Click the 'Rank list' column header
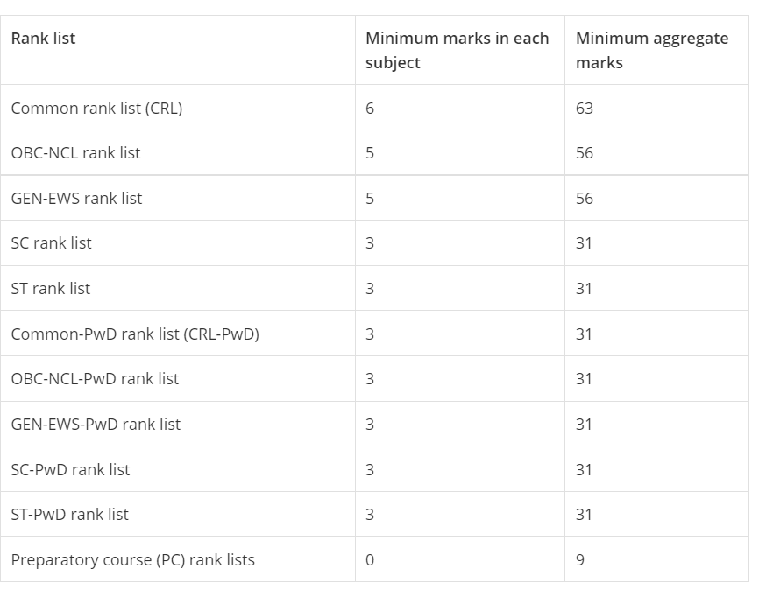 coord(43,39)
